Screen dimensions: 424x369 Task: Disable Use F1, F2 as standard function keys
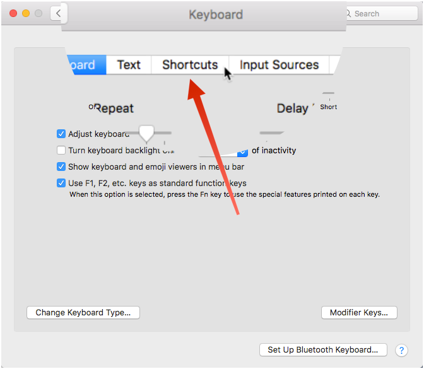[x=61, y=184]
